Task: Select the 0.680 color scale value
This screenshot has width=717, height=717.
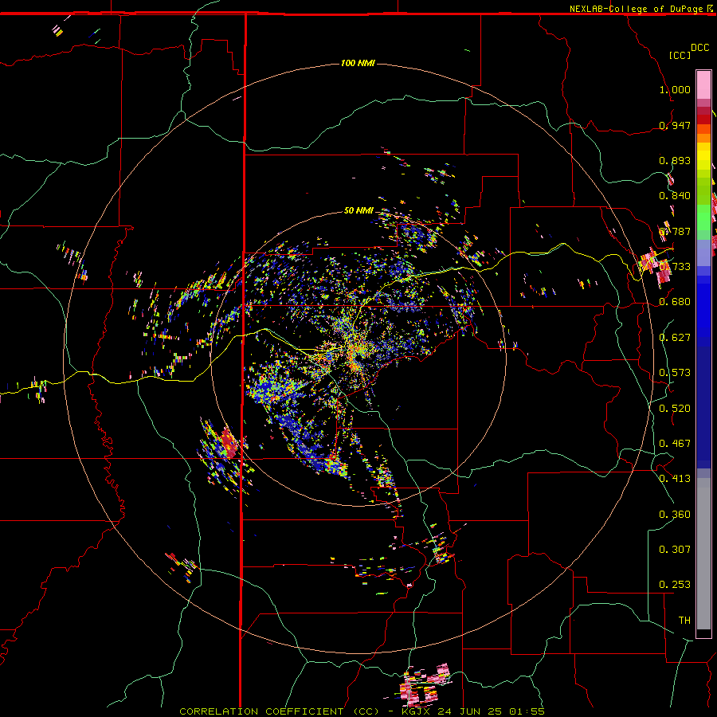Action: point(675,302)
